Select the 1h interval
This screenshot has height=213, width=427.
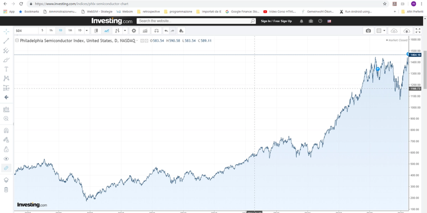coord(51,31)
